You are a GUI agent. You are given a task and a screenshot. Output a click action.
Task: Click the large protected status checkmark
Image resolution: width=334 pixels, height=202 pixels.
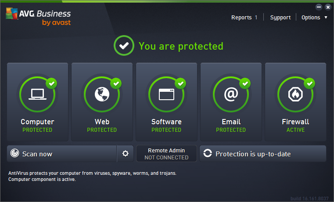(x=123, y=46)
